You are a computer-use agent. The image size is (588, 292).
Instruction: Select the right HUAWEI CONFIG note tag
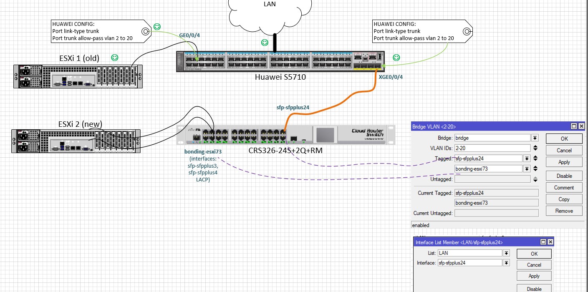(x=422, y=31)
